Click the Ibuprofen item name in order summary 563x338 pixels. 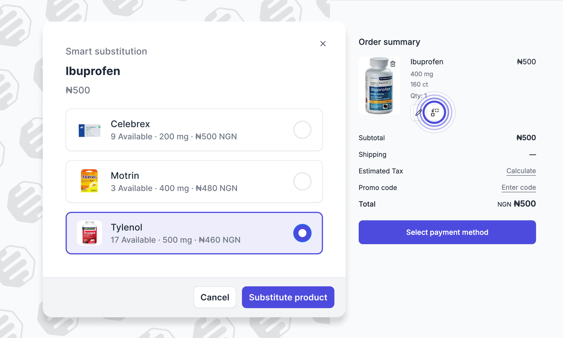(427, 62)
